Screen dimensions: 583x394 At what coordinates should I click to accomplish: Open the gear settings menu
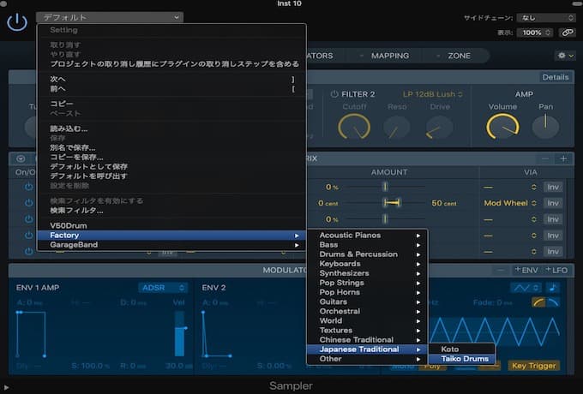(566, 56)
